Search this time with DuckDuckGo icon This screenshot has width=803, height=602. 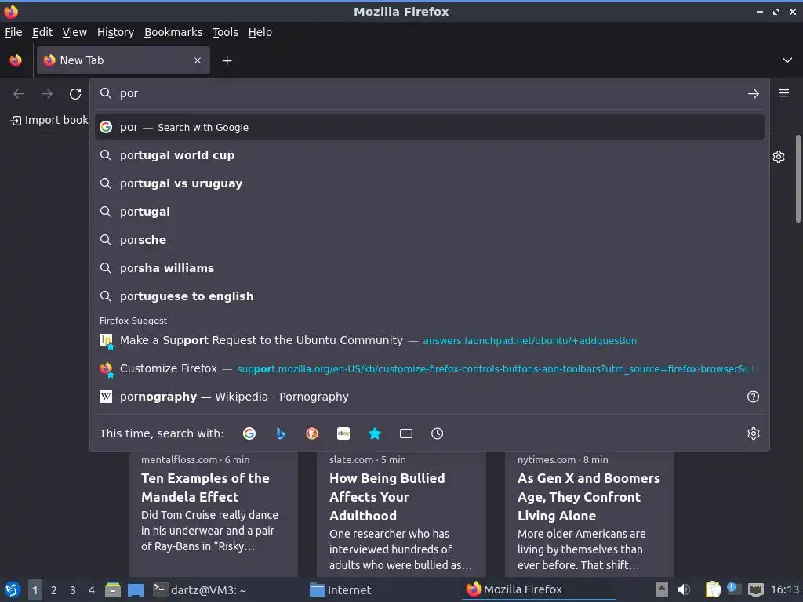point(312,433)
